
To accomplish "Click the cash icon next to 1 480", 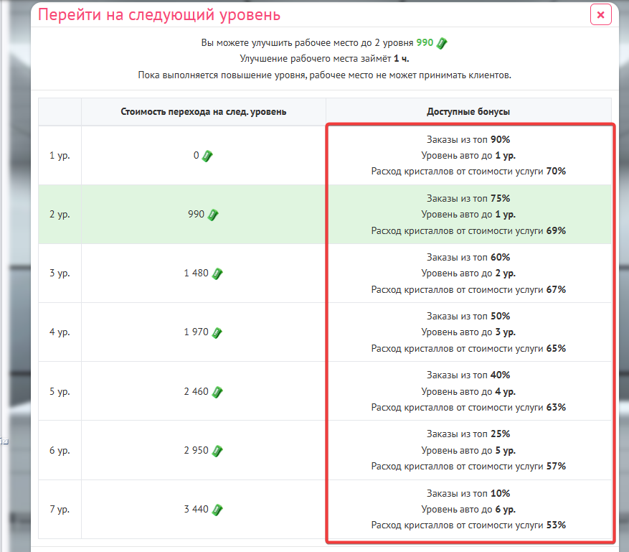I will click(x=217, y=273).
